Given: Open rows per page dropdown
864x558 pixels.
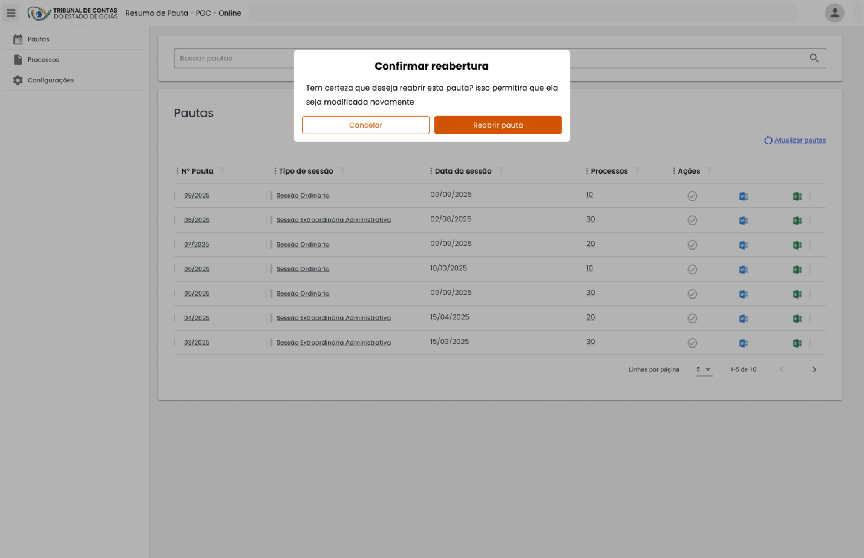Looking at the screenshot, I should pyautogui.click(x=704, y=369).
